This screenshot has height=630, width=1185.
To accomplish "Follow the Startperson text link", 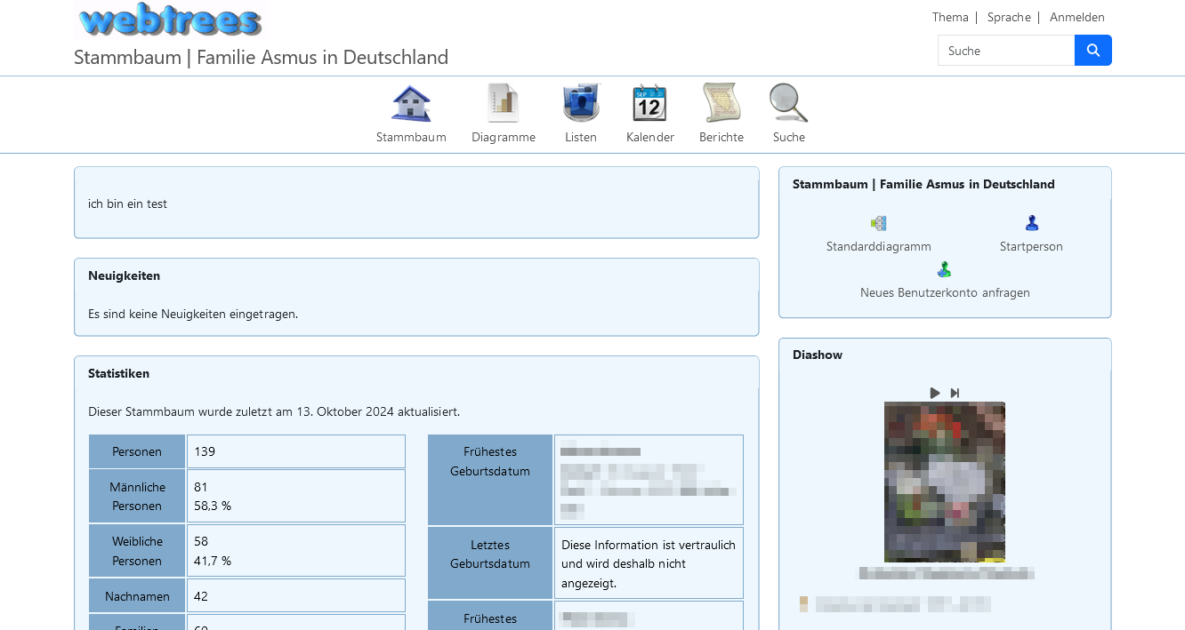I will (x=1031, y=246).
